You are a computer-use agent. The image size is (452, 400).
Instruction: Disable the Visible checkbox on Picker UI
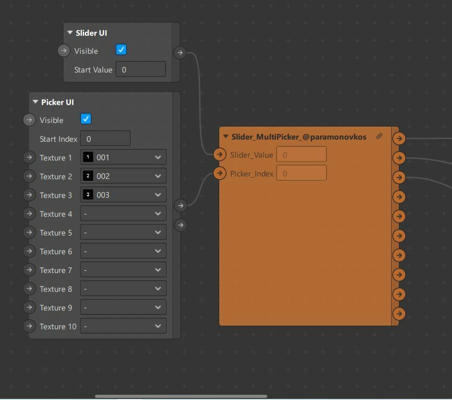point(85,119)
